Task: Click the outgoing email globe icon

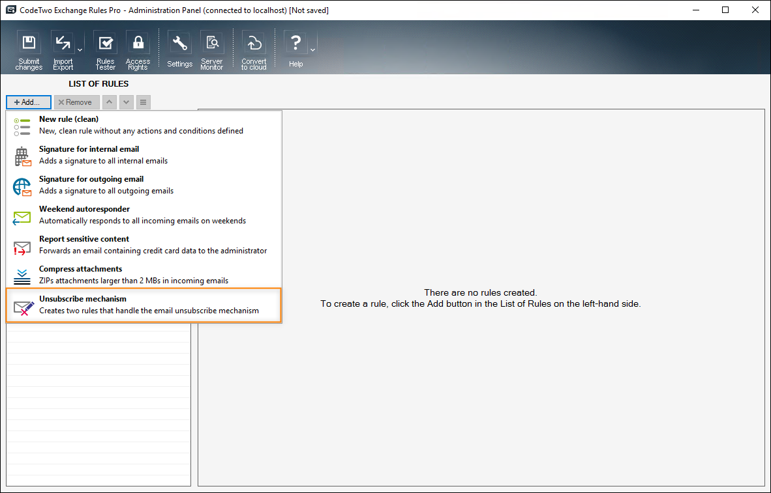Action: tap(22, 187)
